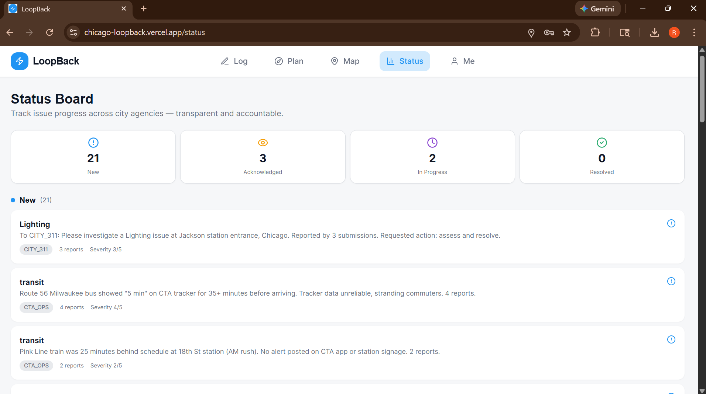Minimize the browser window
Image resolution: width=706 pixels, height=394 pixels.
(642, 8)
